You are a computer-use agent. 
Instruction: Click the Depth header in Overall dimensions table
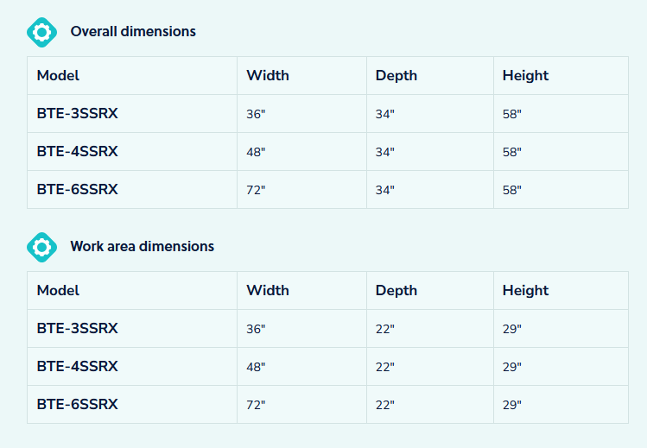pyautogui.click(x=396, y=76)
